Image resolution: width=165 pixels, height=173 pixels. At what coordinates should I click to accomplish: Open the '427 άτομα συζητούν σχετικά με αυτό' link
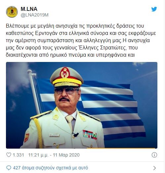click(x=50, y=168)
